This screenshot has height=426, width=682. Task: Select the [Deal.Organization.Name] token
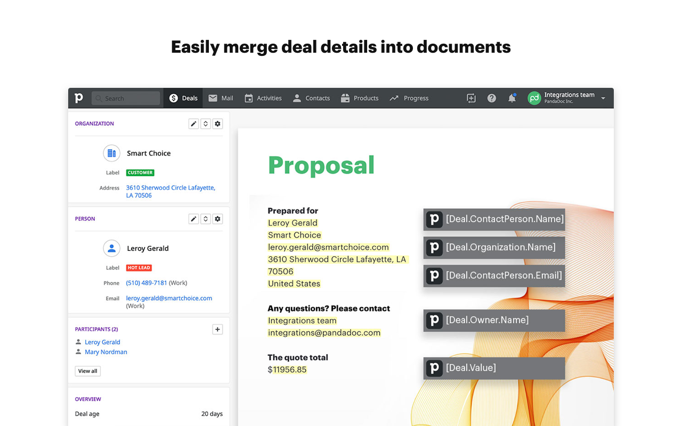[494, 247]
